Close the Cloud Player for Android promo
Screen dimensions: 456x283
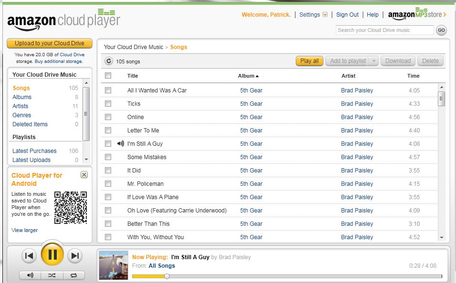pos(84,175)
